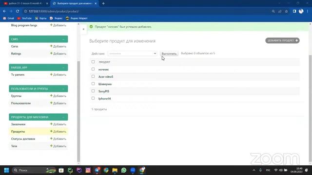Check the box for ночник

pos(93,69)
